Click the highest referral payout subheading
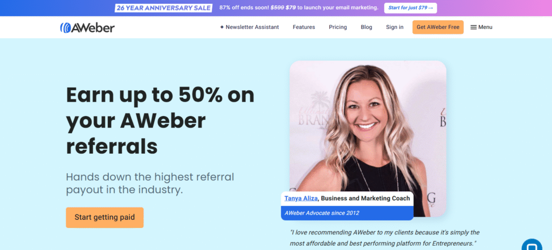The width and height of the screenshot is (552, 250). pos(150,183)
